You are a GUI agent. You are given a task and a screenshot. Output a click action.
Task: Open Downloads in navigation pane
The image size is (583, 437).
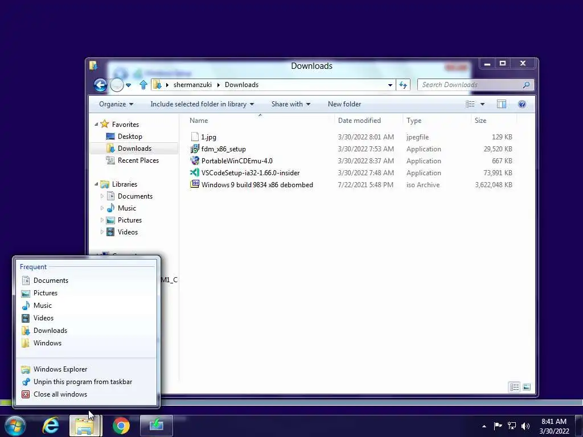[x=134, y=149]
